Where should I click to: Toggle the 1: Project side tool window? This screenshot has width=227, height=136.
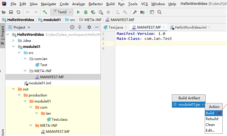coord(3,36)
